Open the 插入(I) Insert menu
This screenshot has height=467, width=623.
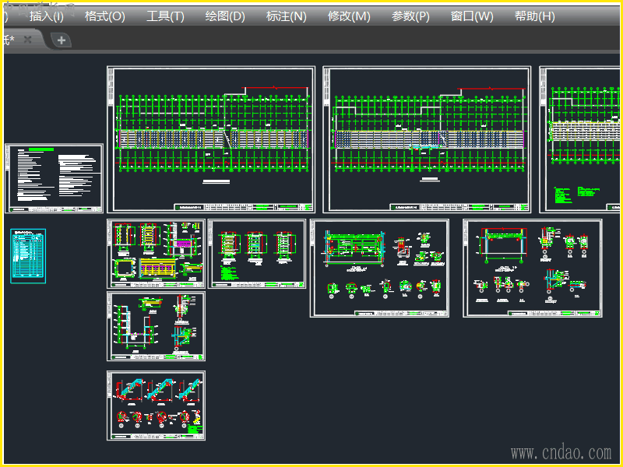pyautogui.click(x=46, y=16)
